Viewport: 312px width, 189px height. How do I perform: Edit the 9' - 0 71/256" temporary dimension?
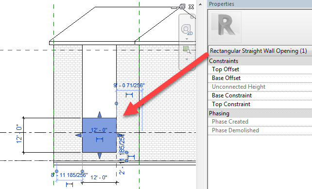click(x=129, y=85)
